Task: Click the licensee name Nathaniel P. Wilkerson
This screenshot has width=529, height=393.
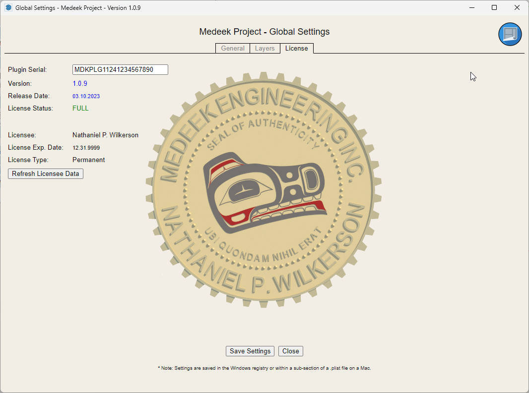Action: pyautogui.click(x=105, y=135)
